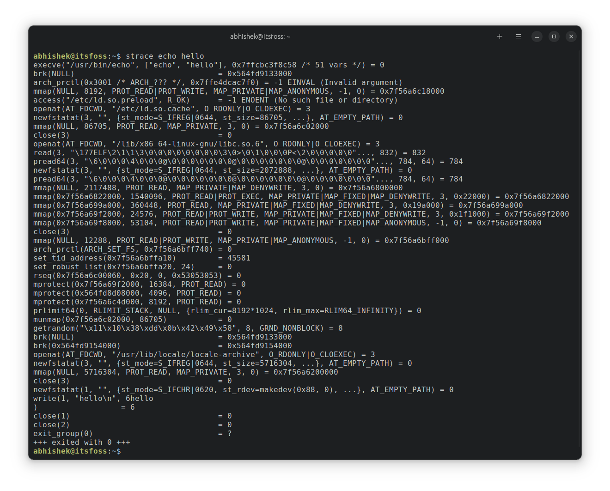The width and height of the screenshot is (610, 491).
Task: Click the mmap 0x7f56a69f8000, 53104 line
Action: pos(287,223)
